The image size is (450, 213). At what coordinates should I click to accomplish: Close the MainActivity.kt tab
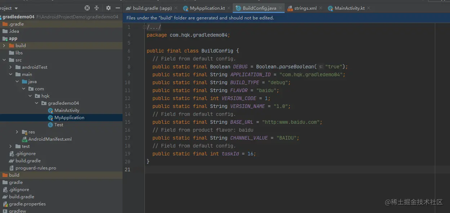(369, 8)
